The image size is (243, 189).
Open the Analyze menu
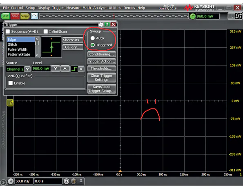pyautogui.click(x=100, y=8)
